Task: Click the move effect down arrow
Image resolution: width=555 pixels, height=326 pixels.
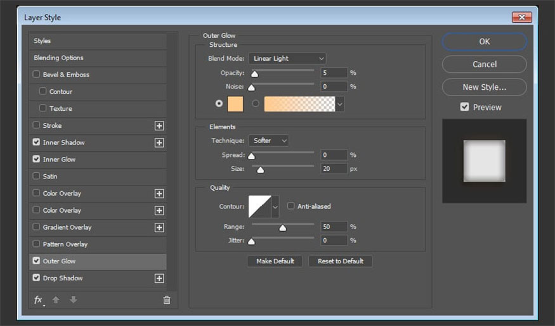Action: (x=73, y=300)
